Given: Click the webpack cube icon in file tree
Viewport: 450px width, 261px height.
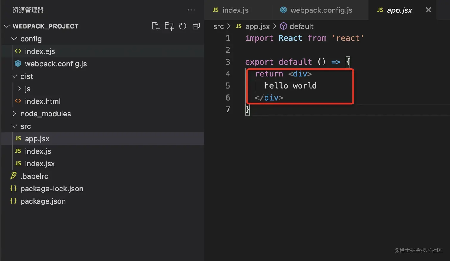Looking at the screenshot, I should pyautogui.click(x=18, y=63).
